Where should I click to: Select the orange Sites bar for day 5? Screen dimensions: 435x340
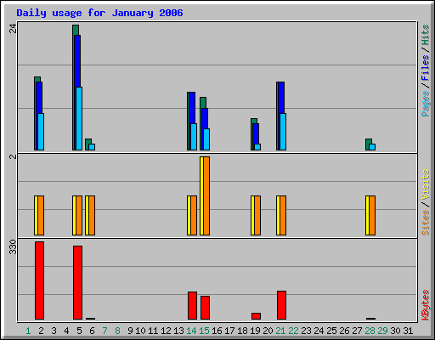[79, 215]
